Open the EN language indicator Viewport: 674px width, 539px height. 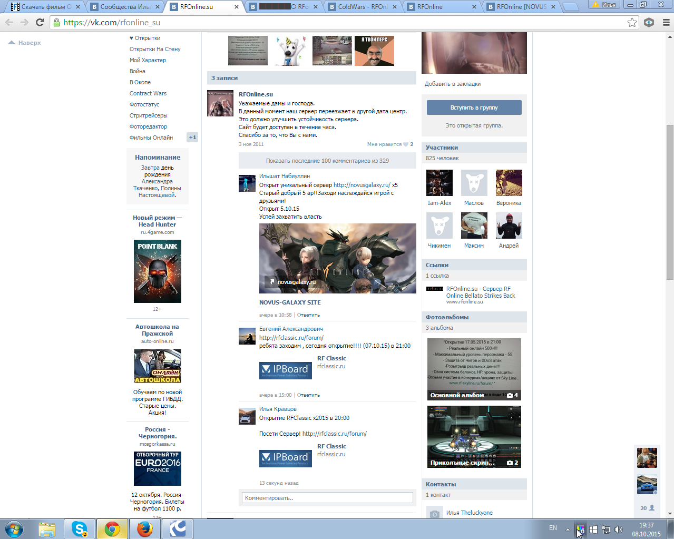click(x=553, y=528)
